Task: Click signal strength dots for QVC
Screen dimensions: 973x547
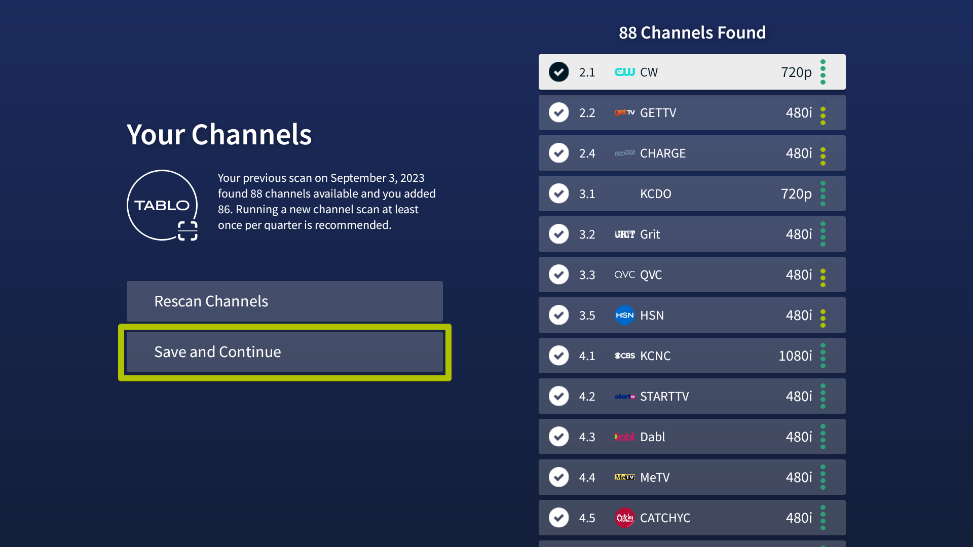Action: pyautogui.click(x=823, y=275)
